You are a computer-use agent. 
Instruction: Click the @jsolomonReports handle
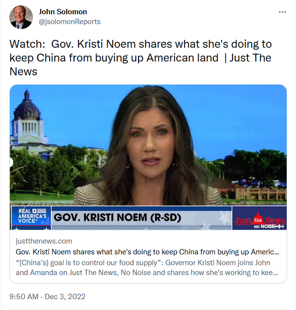point(70,22)
